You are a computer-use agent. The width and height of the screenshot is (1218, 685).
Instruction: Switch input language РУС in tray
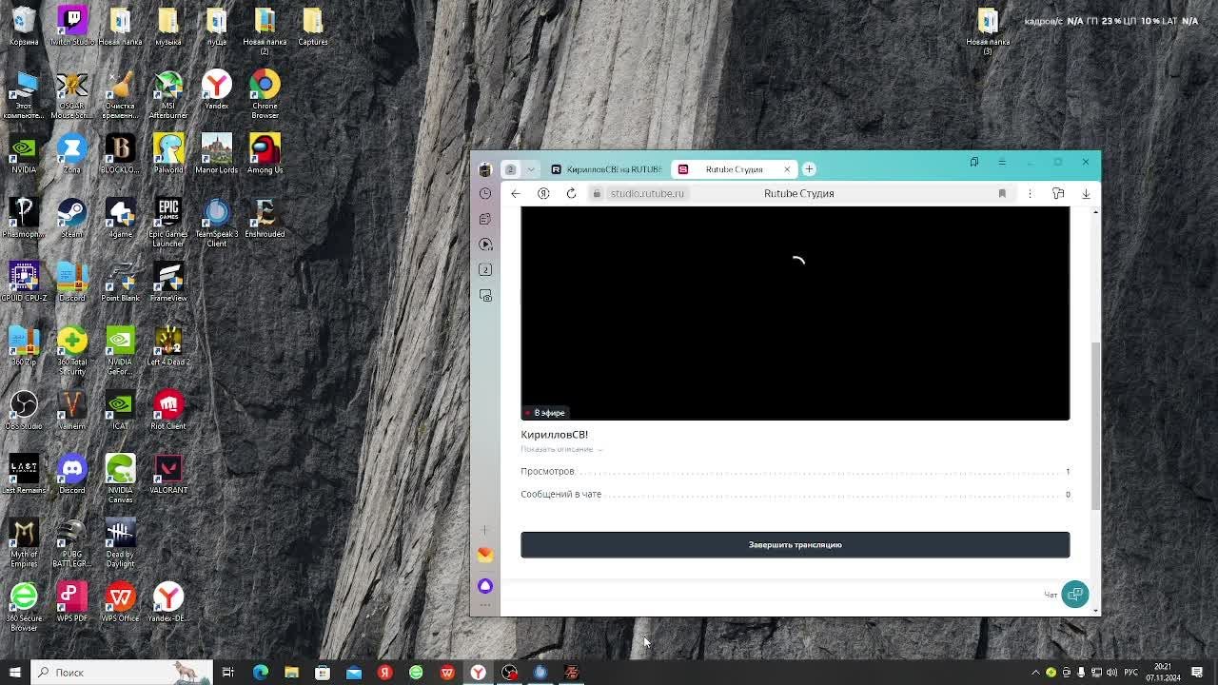(x=1131, y=673)
